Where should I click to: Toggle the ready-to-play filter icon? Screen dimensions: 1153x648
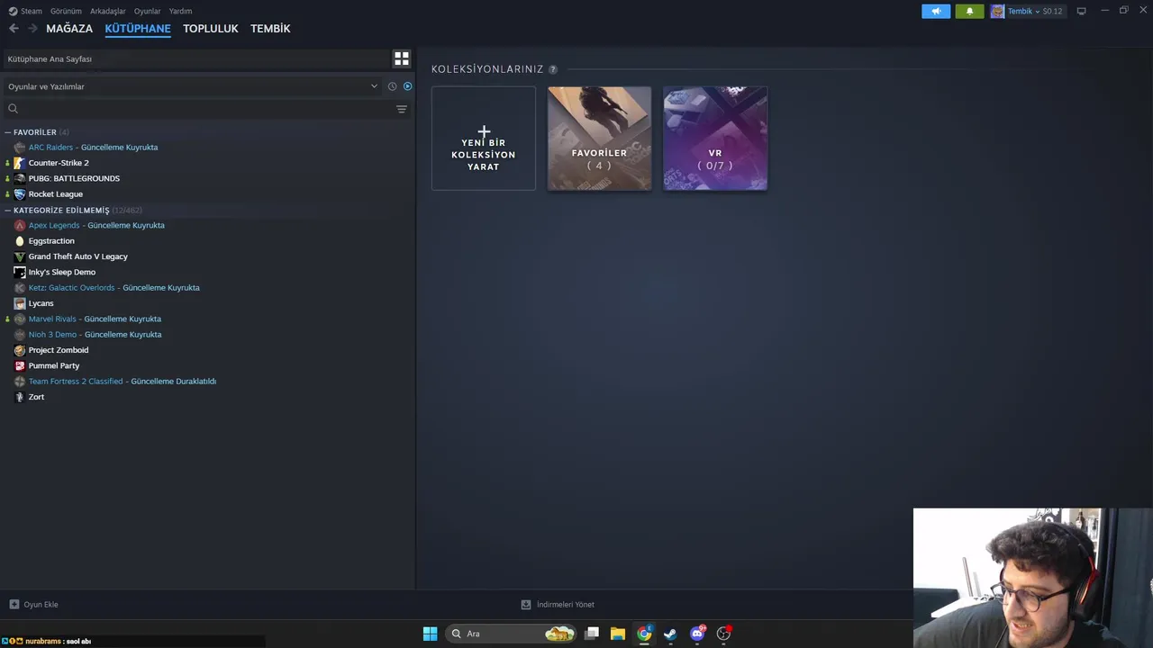(x=407, y=86)
